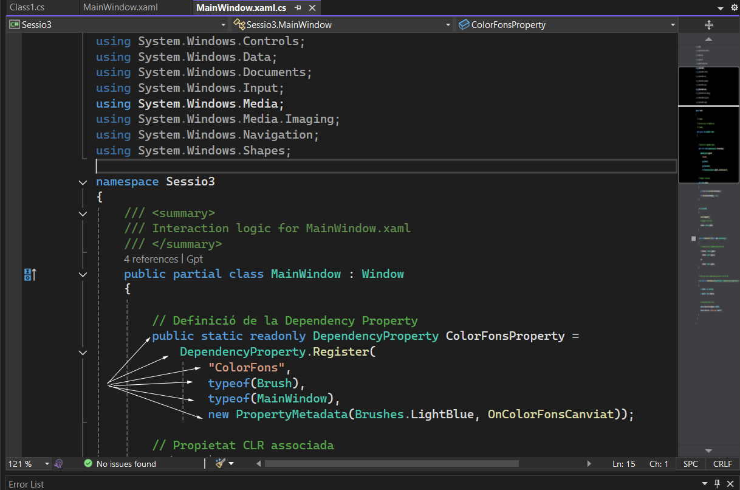Switch to the Class1.cs tab
Screen dimensions: 740x490
click(x=27, y=8)
